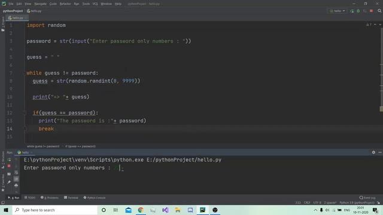383x215 pixels.
Task: Click the Windows taskbar search box
Action: click(x=55, y=210)
